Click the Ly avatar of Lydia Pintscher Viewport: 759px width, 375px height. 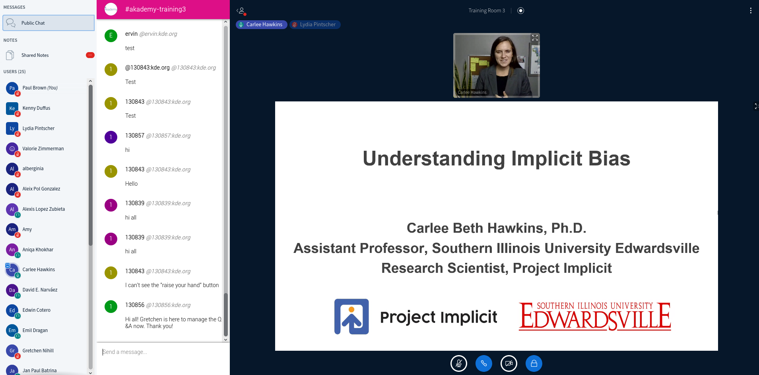pos(12,128)
